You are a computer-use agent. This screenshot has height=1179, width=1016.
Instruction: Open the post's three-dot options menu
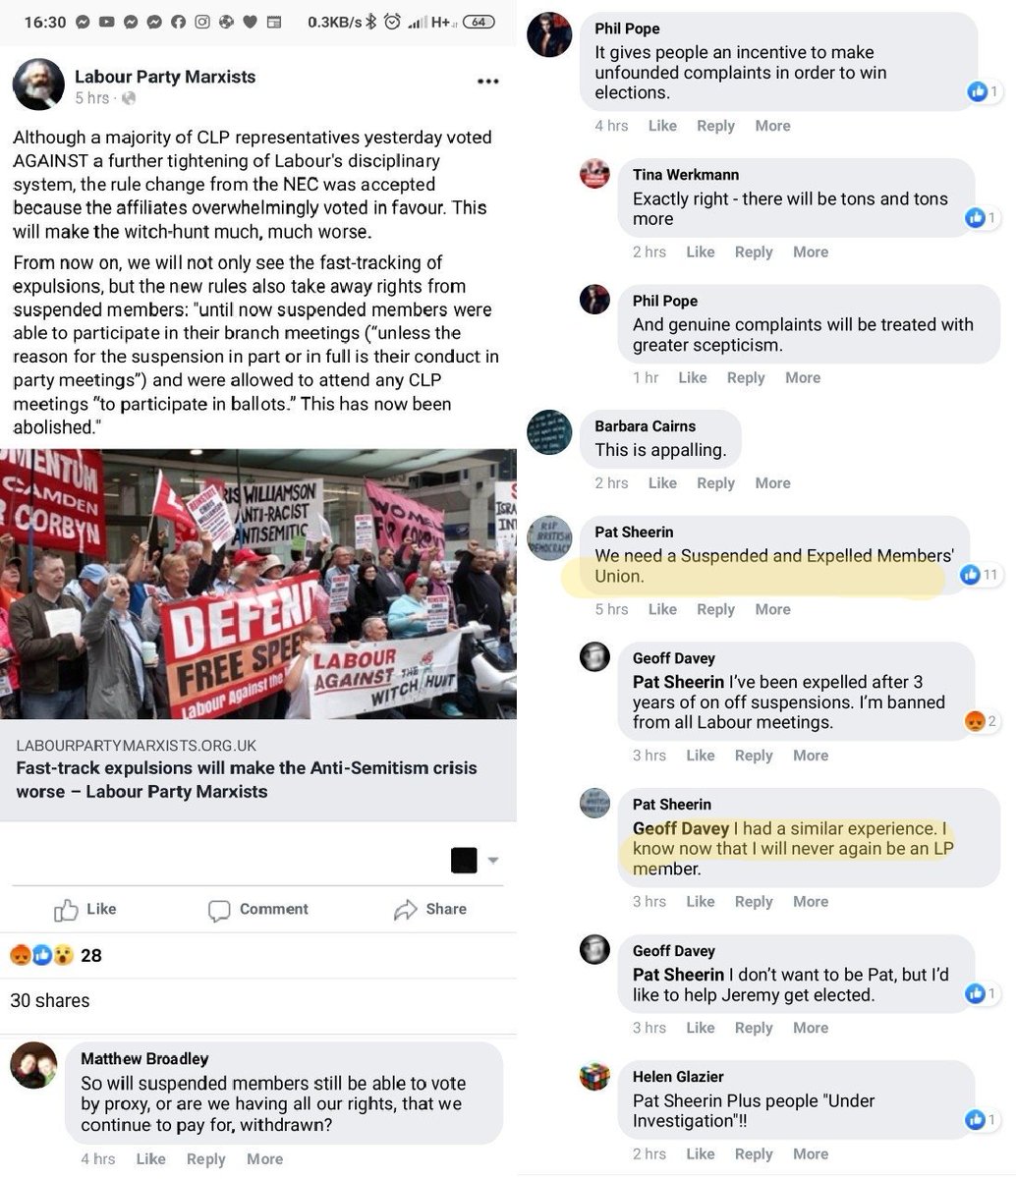pos(487,82)
